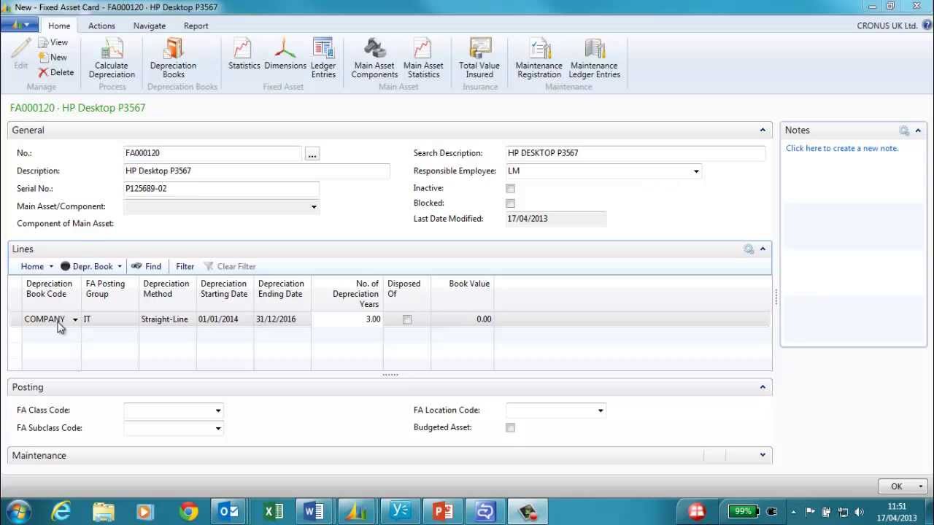
Task: Click the Filter button in Lines toolbar
Action: [185, 266]
